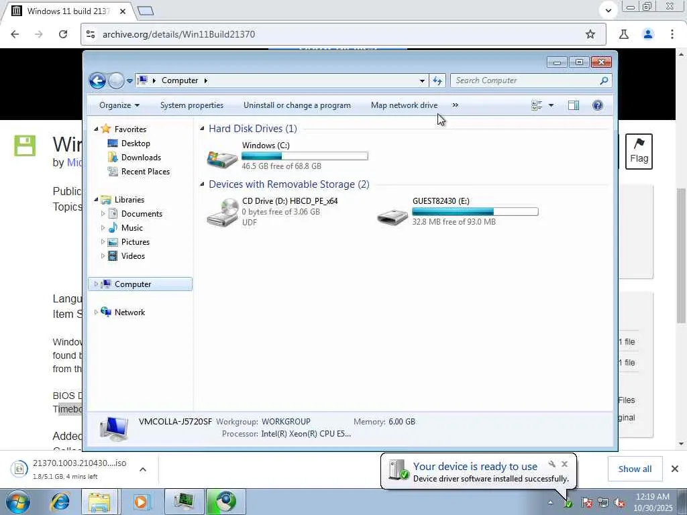Viewport: 687px width, 515px height.
Task: Click safely remove hardware tray icon
Action: tap(568, 503)
